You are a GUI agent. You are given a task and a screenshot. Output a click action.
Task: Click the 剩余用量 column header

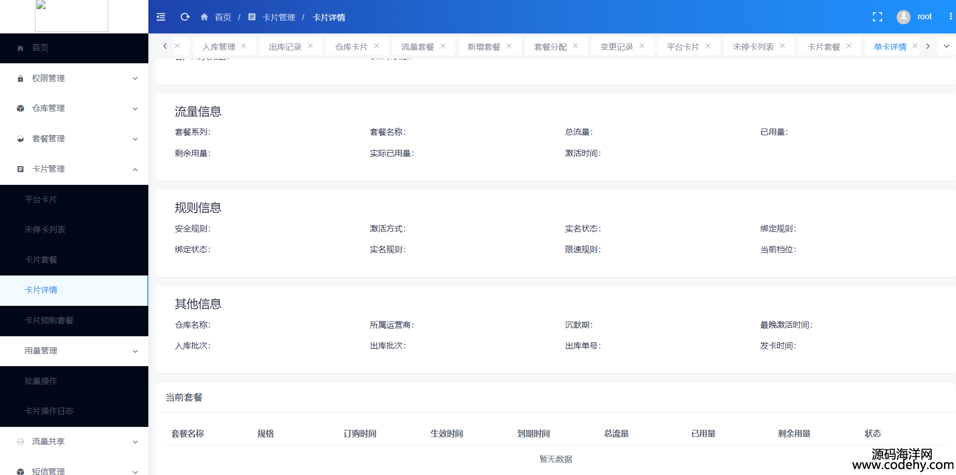coord(794,433)
